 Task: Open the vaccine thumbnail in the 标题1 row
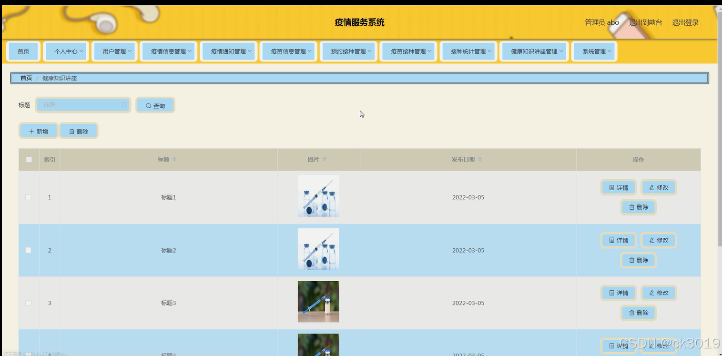pos(318,196)
